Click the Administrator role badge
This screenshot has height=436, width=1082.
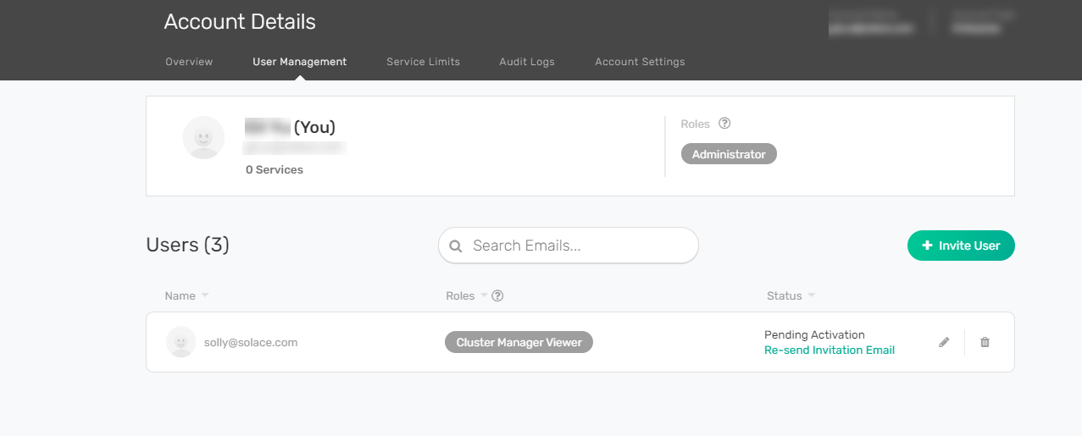pyautogui.click(x=729, y=154)
